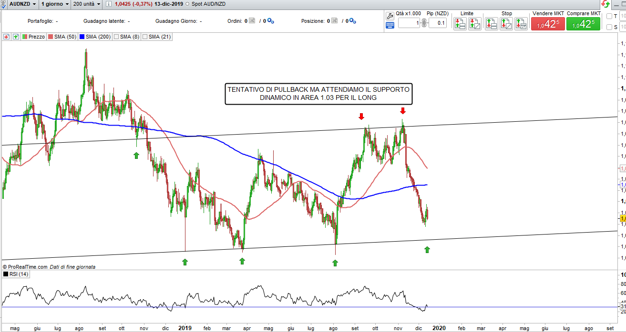
Task: Click the Qtà x1.000 quantity input field
Action: coord(409,23)
